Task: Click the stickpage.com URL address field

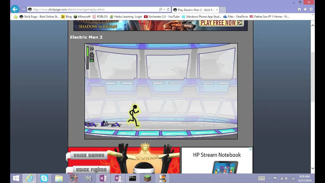Action: point(93,9)
